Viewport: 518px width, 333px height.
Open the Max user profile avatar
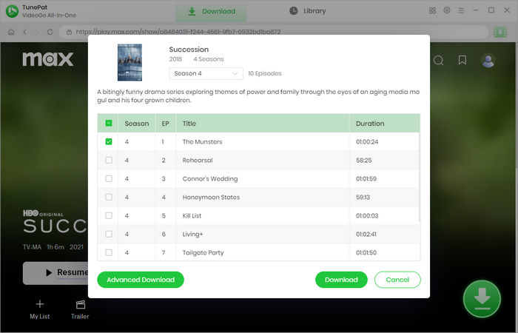[x=488, y=61]
